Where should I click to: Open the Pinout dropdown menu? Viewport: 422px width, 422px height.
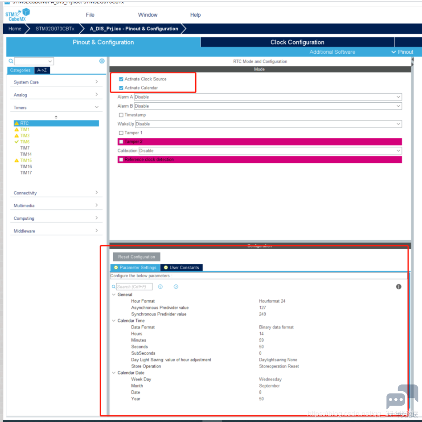[403, 52]
